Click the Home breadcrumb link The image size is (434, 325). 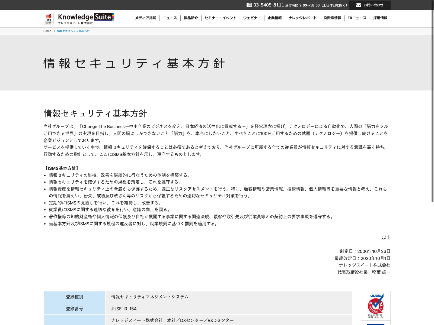[x=47, y=31]
